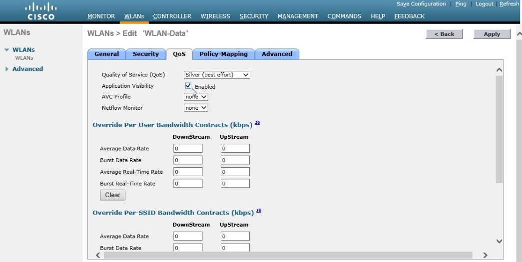Click the Refresh link
The width and height of the screenshot is (522, 262).
(509, 4)
